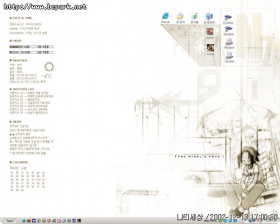280x224 pixels.
Task: Open the D: drive shortcut icon
Action: (x=228, y=29)
